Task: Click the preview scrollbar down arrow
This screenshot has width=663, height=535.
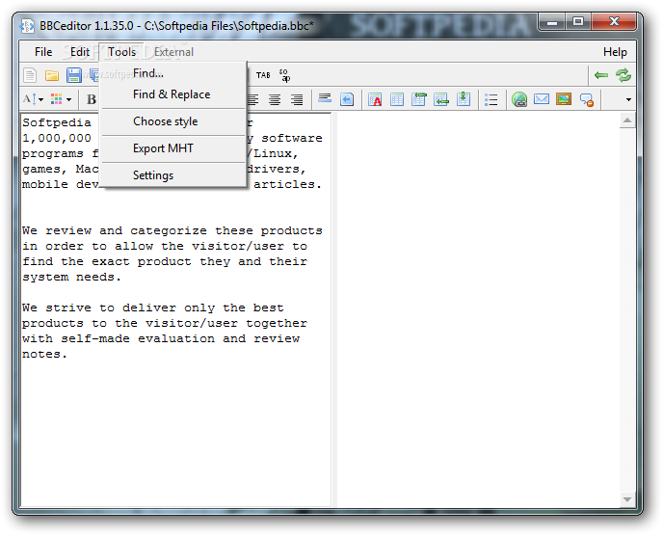Action: click(x=627, y=499)
